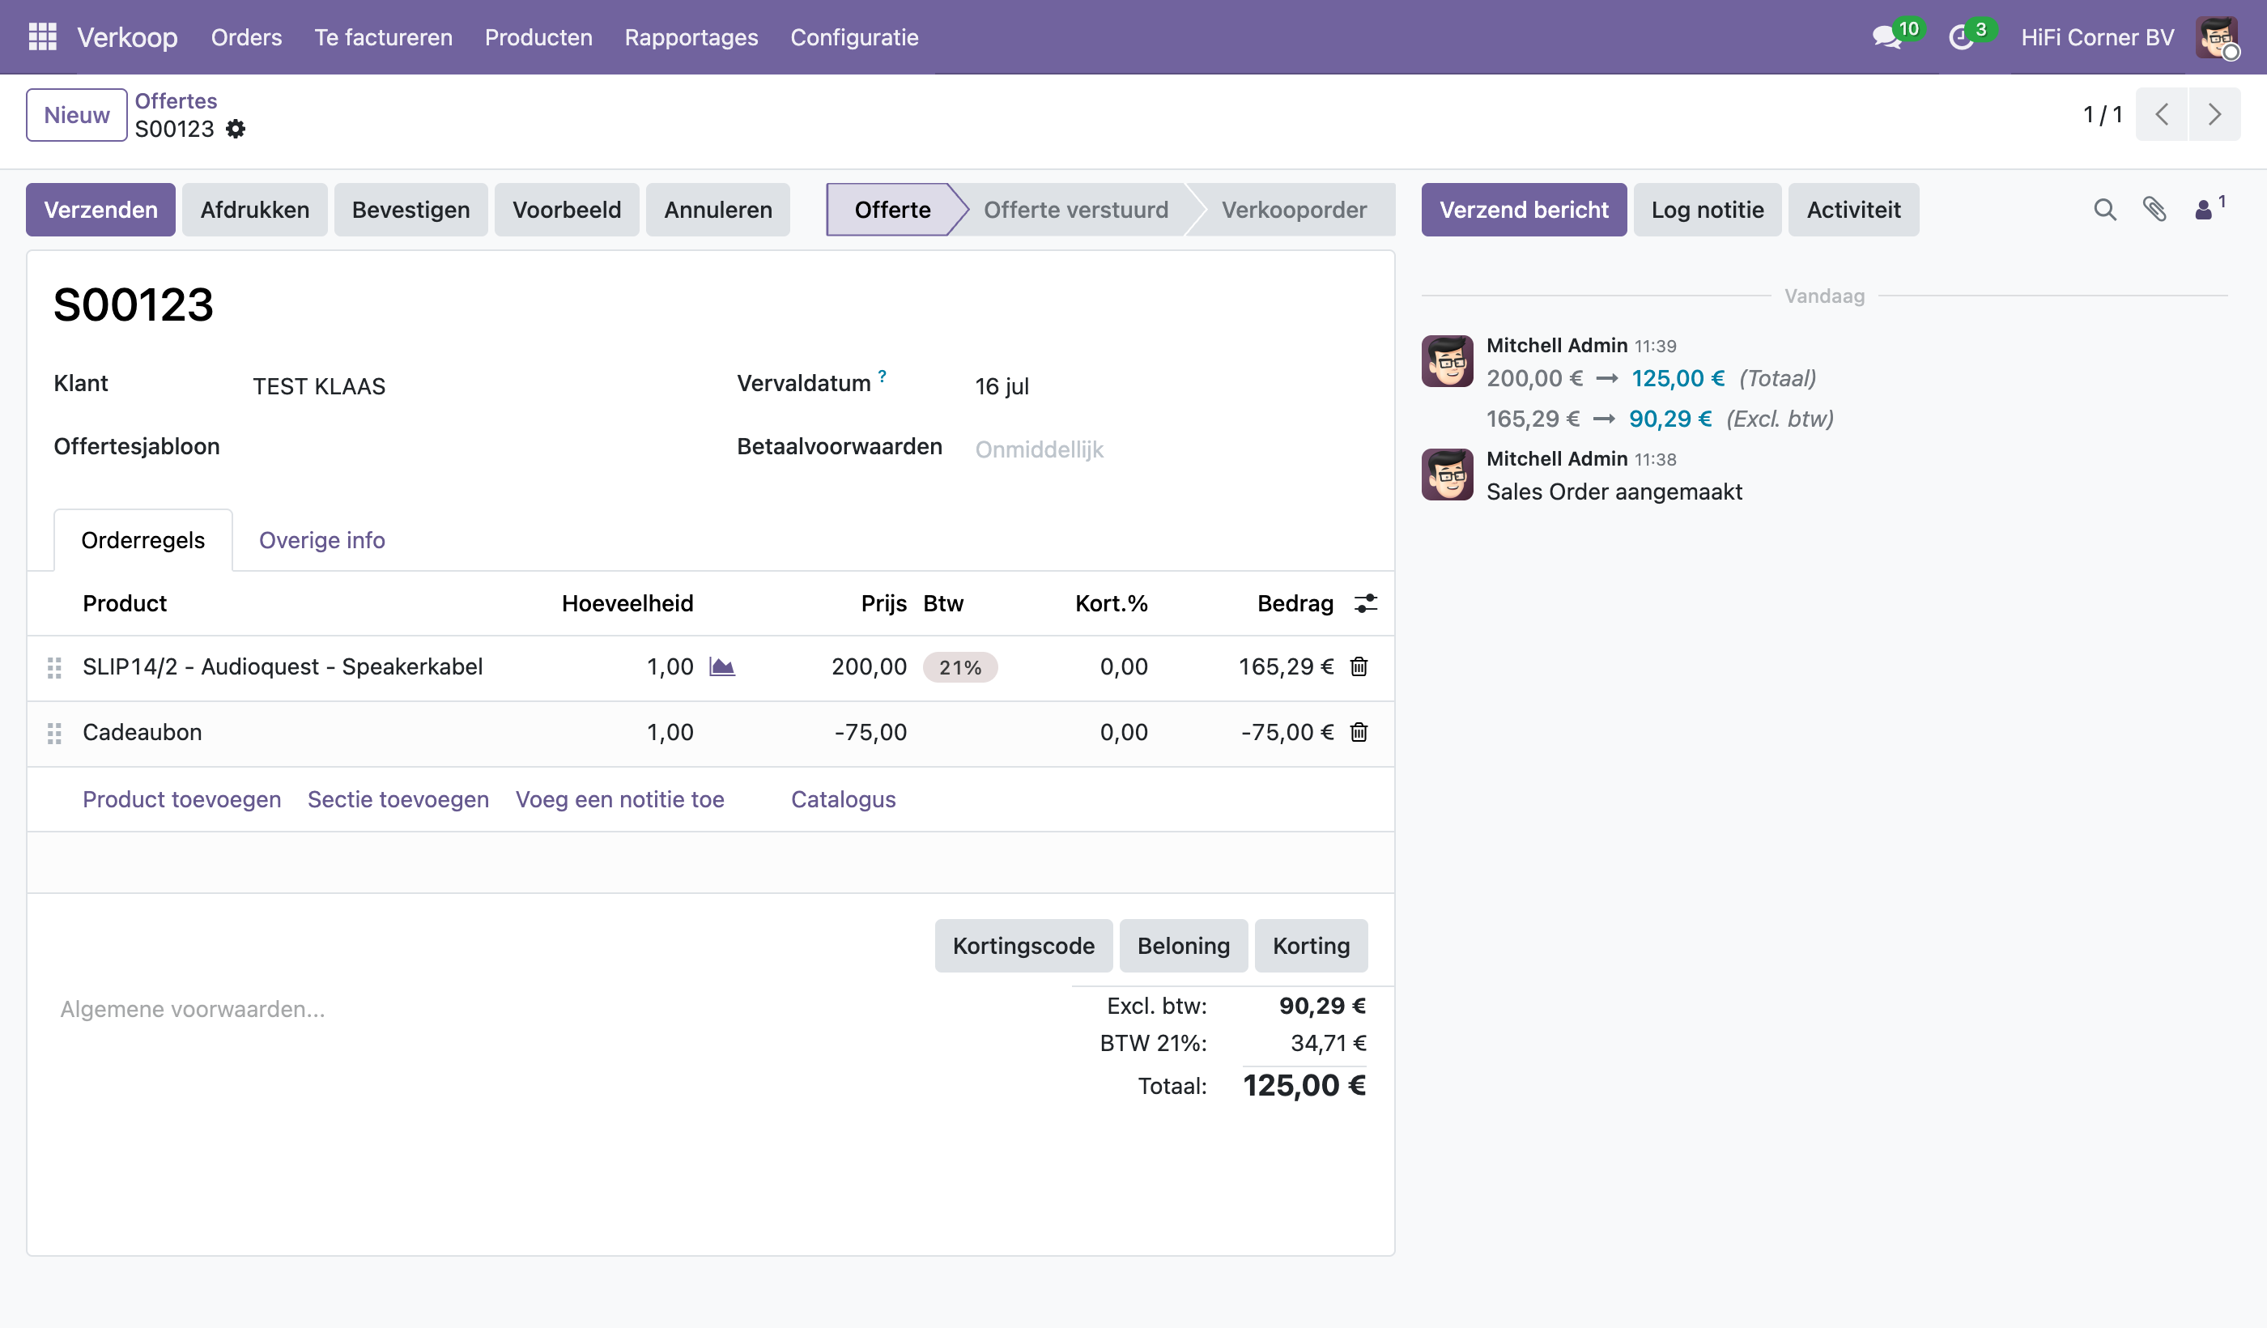2267x1328 pixels.
Task: Go to the next record arrow
Action: [2214, 114]
